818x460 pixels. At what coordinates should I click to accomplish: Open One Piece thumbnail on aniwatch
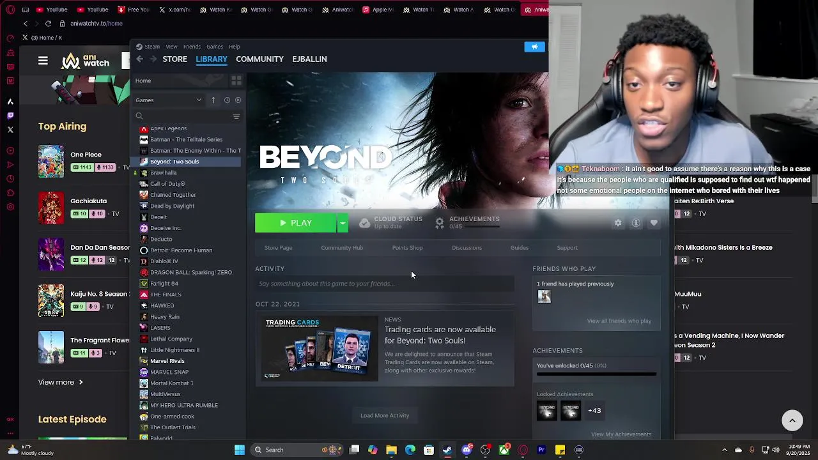click(51, 161)
